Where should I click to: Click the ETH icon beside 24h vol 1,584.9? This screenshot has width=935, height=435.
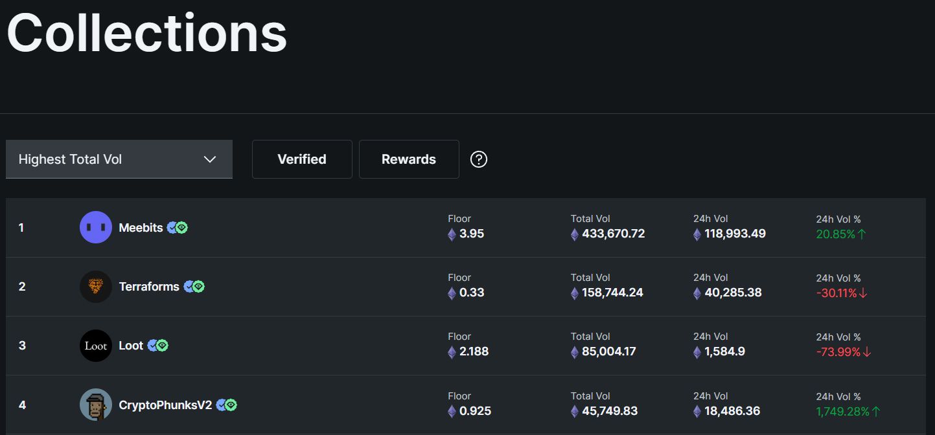coord(697,352)
